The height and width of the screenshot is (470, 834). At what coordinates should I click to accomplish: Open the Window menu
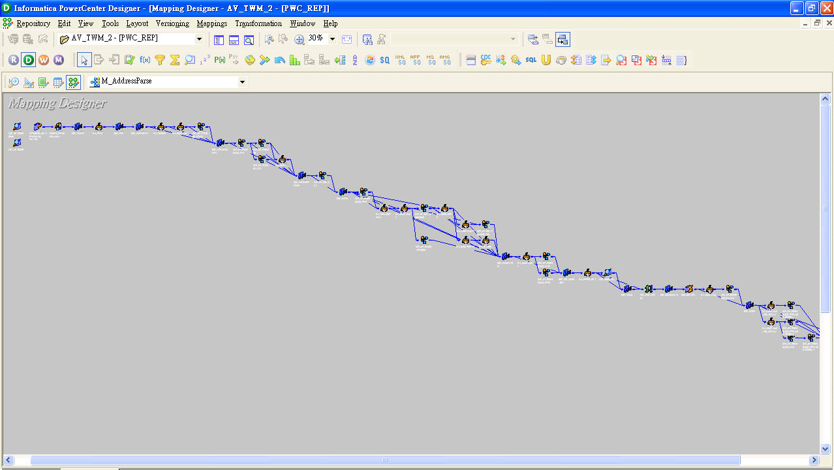click(303, 23)
